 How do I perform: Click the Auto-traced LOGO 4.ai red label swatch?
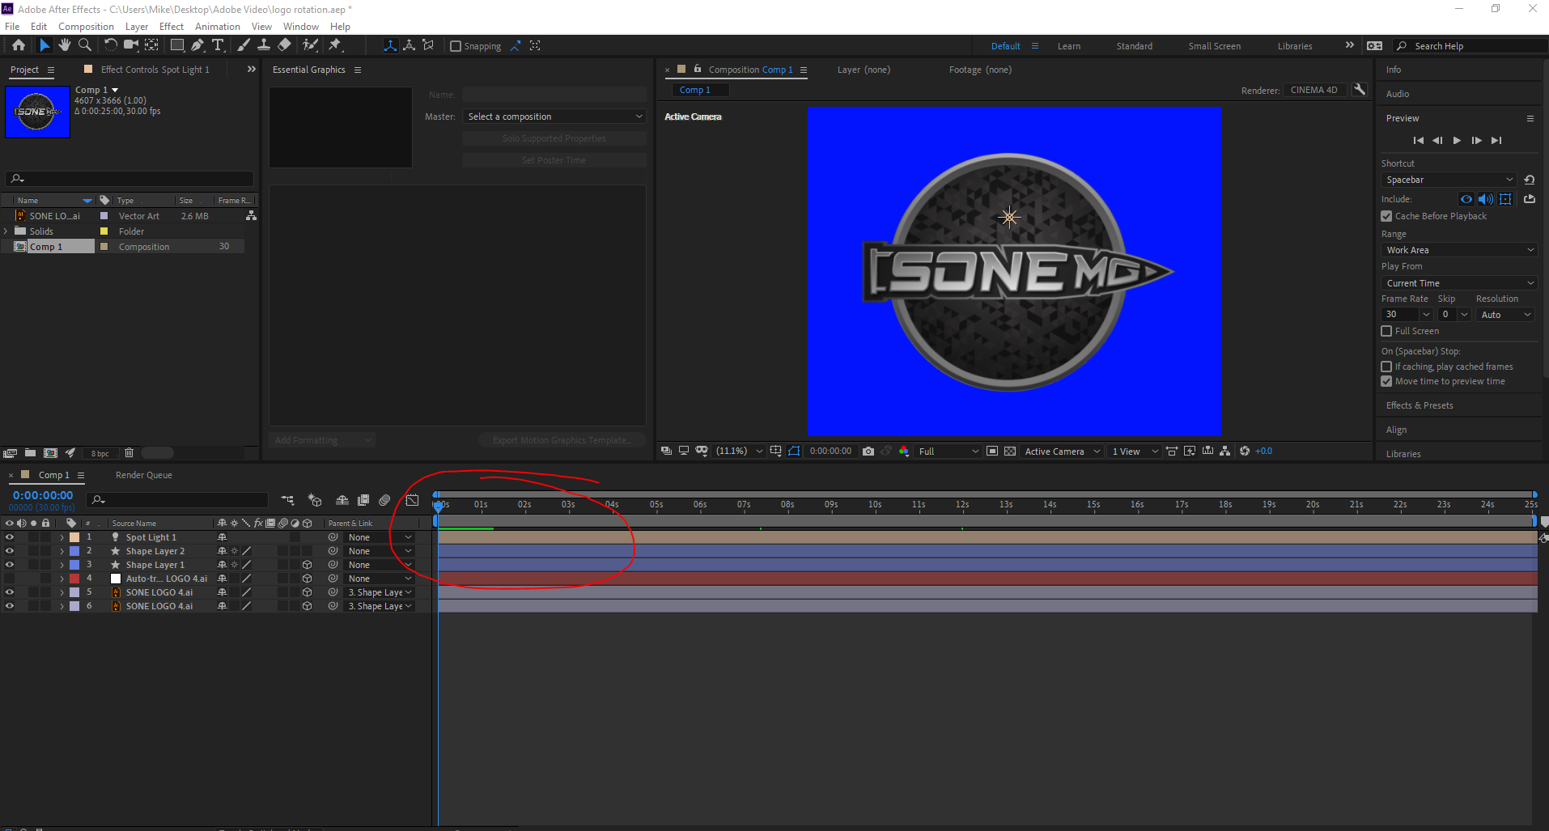point(74,579)
